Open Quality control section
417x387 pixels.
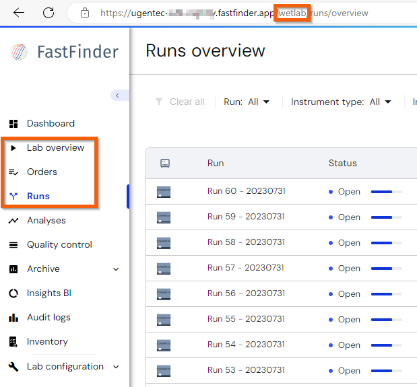point(59,244)
